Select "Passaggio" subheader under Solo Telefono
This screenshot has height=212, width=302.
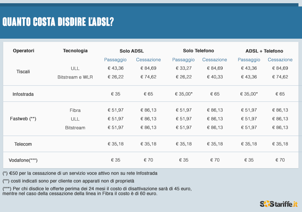coord(183,60)
